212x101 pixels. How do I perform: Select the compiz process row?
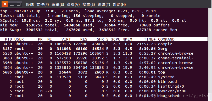104,44
